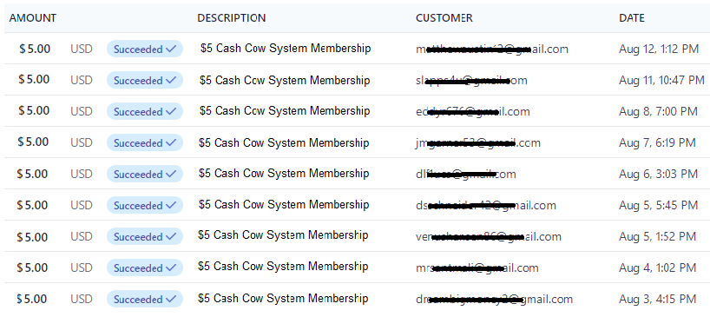Sort by the AMOUNT column header

pyautogui.click(x=33, y=18)
